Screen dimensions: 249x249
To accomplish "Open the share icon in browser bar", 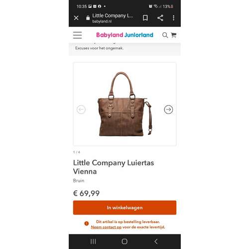I will 160,18.
